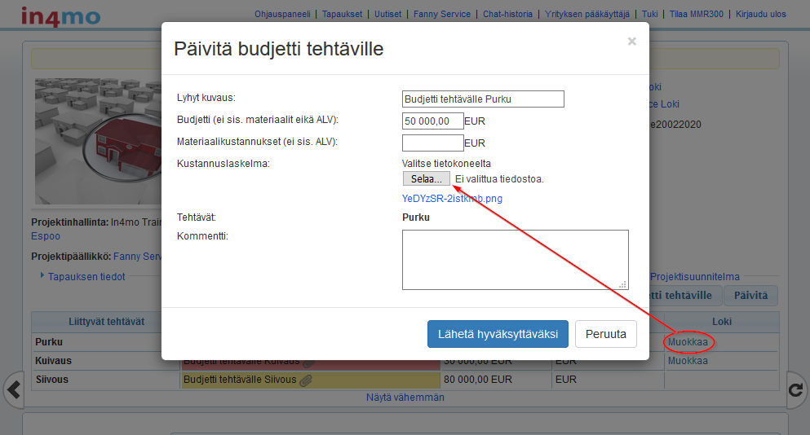Focus the Budjetti amount field

(x=432, y=121)
